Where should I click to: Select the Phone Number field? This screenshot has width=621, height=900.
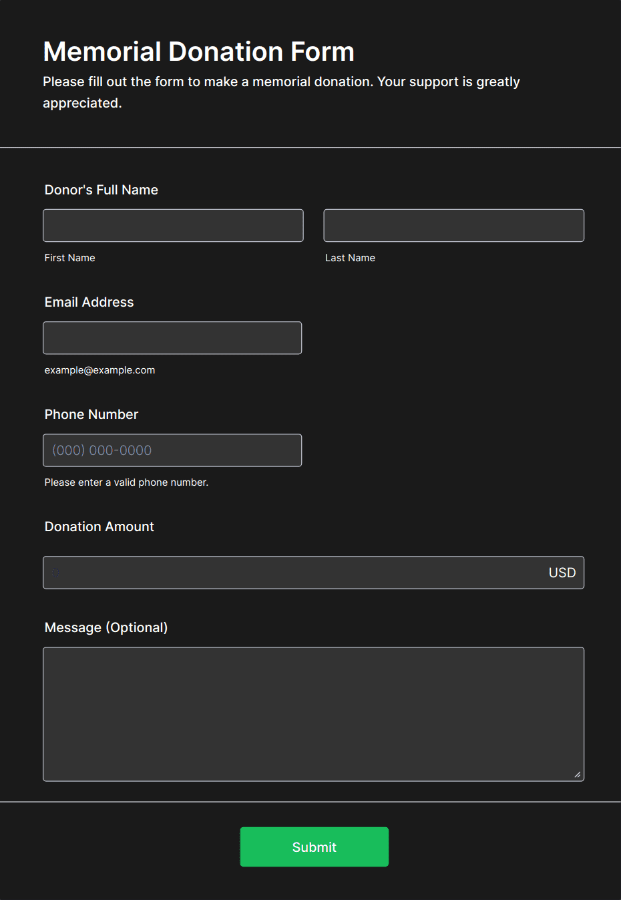pos(172,450)
